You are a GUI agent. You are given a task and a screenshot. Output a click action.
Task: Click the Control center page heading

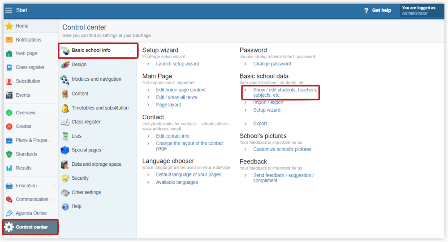[84, 27]
